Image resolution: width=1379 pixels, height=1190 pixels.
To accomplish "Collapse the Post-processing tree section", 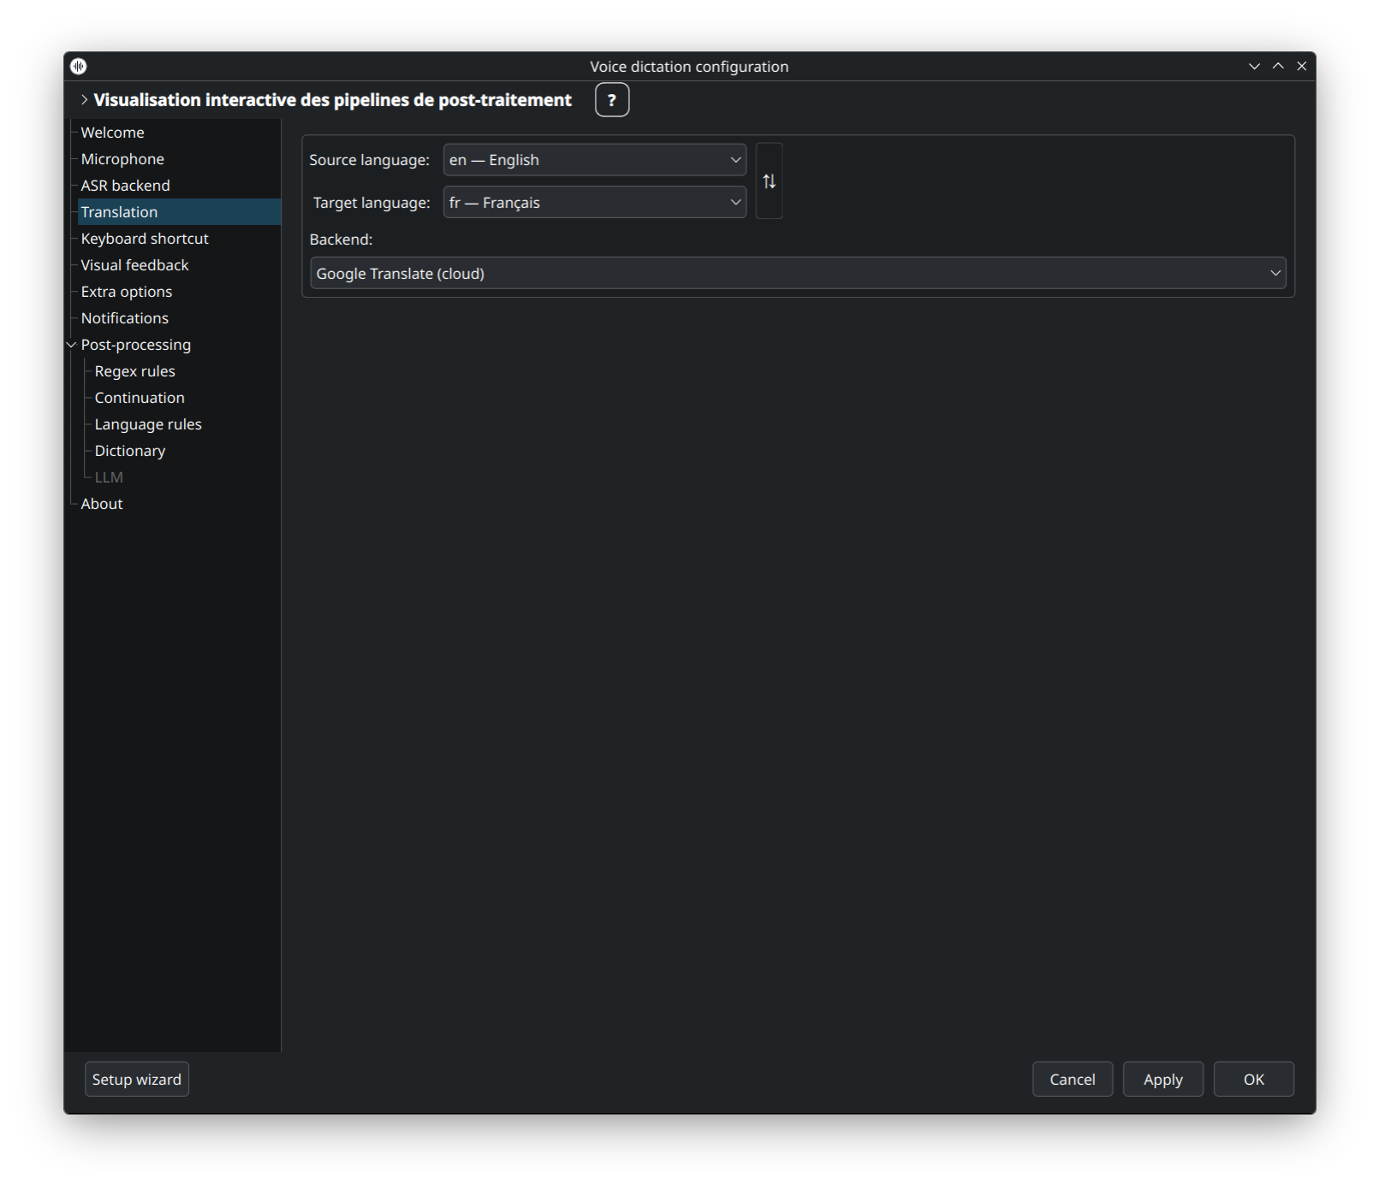I will click(72, 345).
